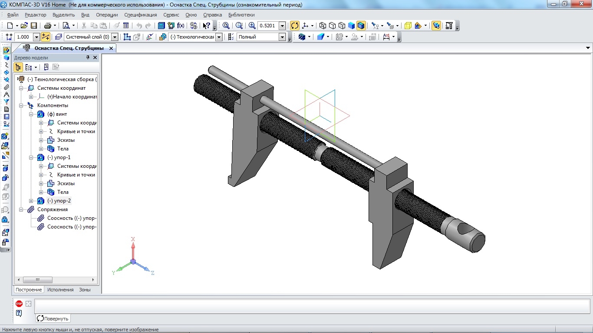The height and width of the screenshot is (333, 593).
Task: Click the crane-like icon at toolbar end
Action: click(x=449, y=26)
